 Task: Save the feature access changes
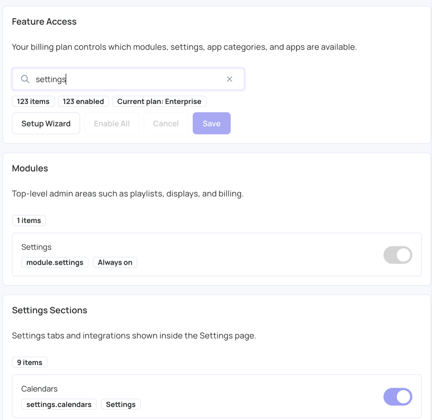pos(212,123)
